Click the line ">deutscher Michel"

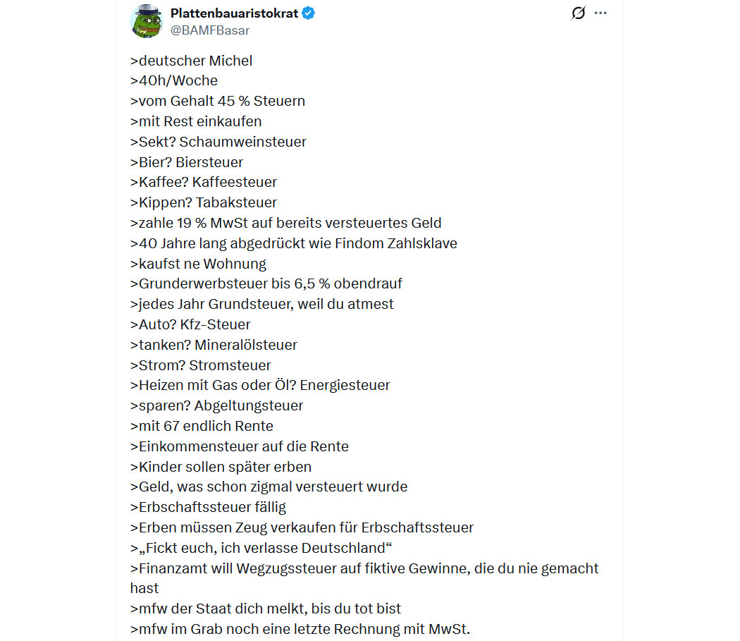[191, 61]
